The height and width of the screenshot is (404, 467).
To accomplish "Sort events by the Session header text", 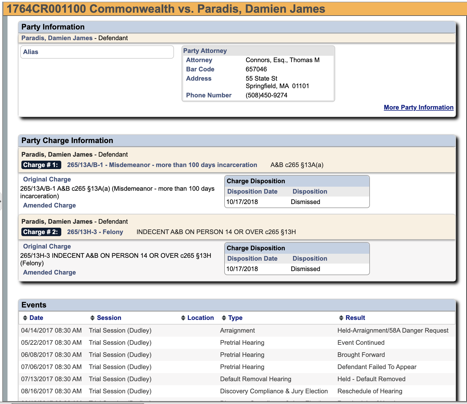I will [109, 318].
